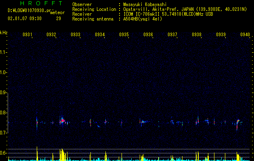
Task: Click the 0.8 kHz frequency label
Action: tap(3, 113)
